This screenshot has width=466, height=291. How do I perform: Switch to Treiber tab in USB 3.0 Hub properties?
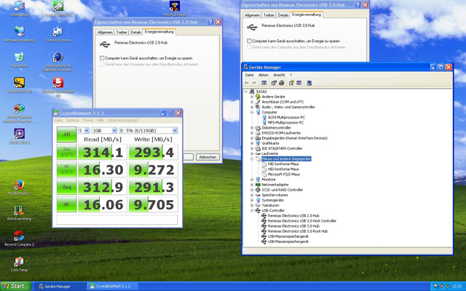click(x=269, y=15)
